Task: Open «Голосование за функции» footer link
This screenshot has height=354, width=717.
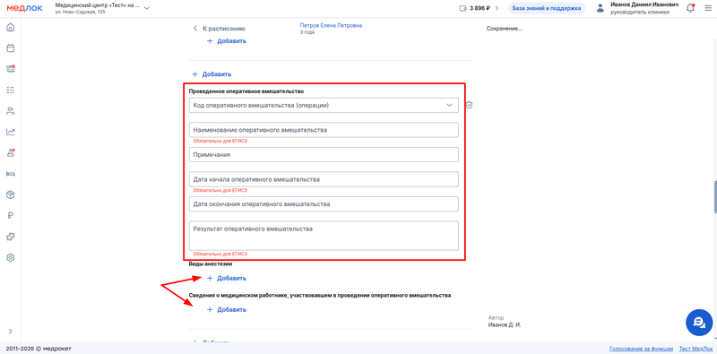Action: pyautogui.click(x=641, y=349)
